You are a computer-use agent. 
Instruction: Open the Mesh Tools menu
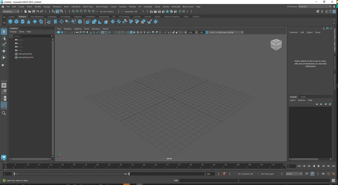pos(88,7)
